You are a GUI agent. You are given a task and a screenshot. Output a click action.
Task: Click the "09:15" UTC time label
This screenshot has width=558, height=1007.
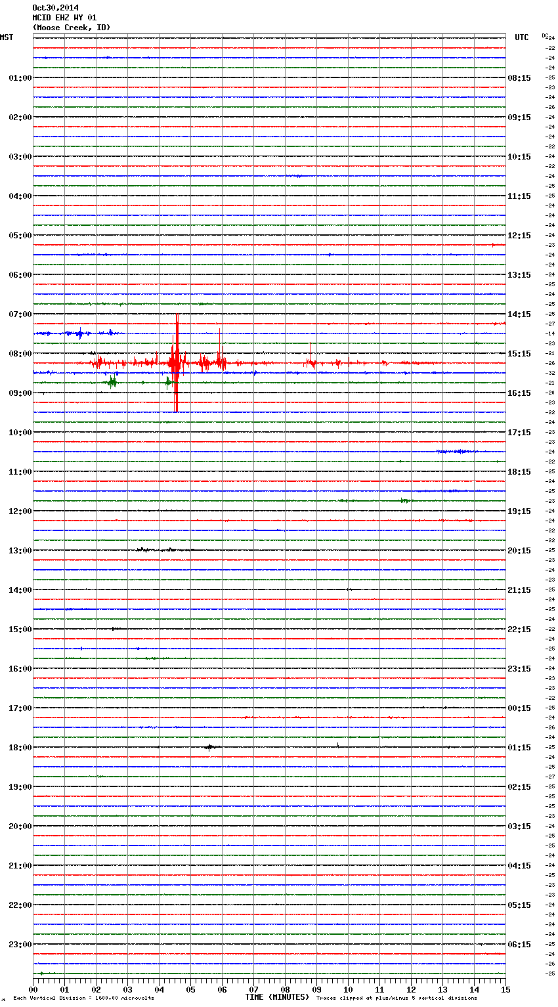pyautogui.click(x=519, y=118)
